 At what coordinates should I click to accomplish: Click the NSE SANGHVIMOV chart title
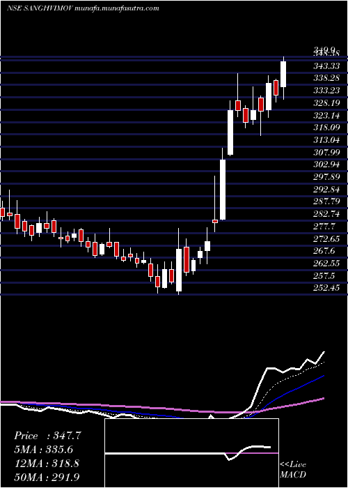click(x=83, y=8)
